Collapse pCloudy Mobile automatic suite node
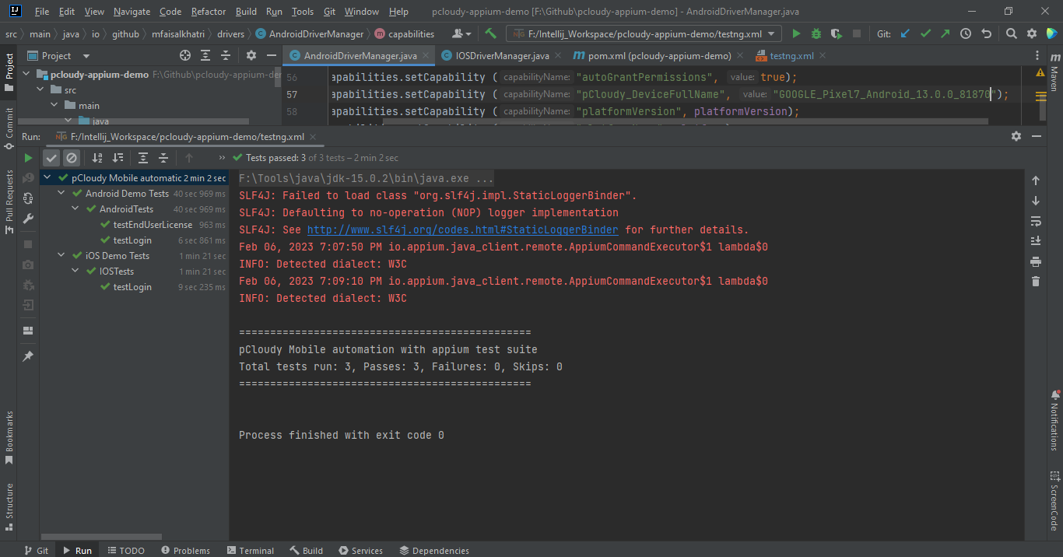Image resolution: width=1063 pixels, height=557 pixels. point(47,178)
